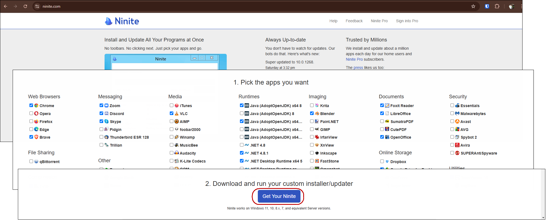Image resolution: width=547 pixels, height=221 pixels.
Task: Open the Help menu link
Action: 333,21
